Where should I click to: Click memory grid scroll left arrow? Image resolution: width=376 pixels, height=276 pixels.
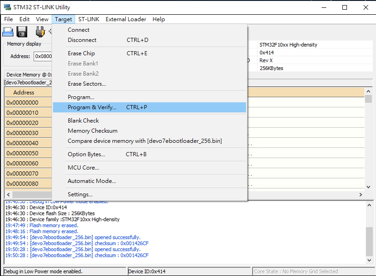pyautogui.click(x=8, y=195)
